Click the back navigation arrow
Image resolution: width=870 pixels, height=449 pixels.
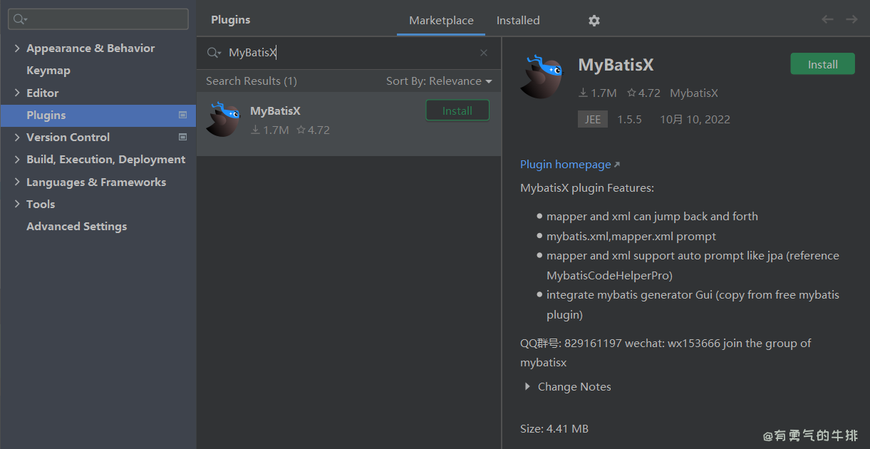827,19
